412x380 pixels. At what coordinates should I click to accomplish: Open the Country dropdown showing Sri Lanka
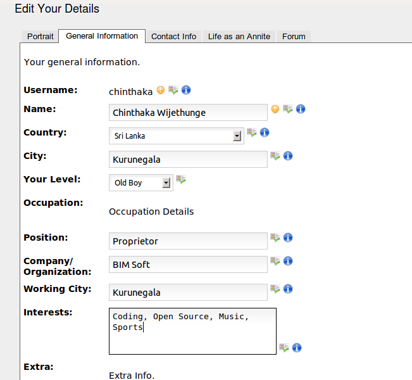pos(176,136)
